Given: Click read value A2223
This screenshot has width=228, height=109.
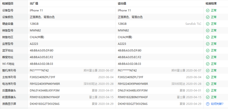Looking at the screenshot, I should coord(122,44).
